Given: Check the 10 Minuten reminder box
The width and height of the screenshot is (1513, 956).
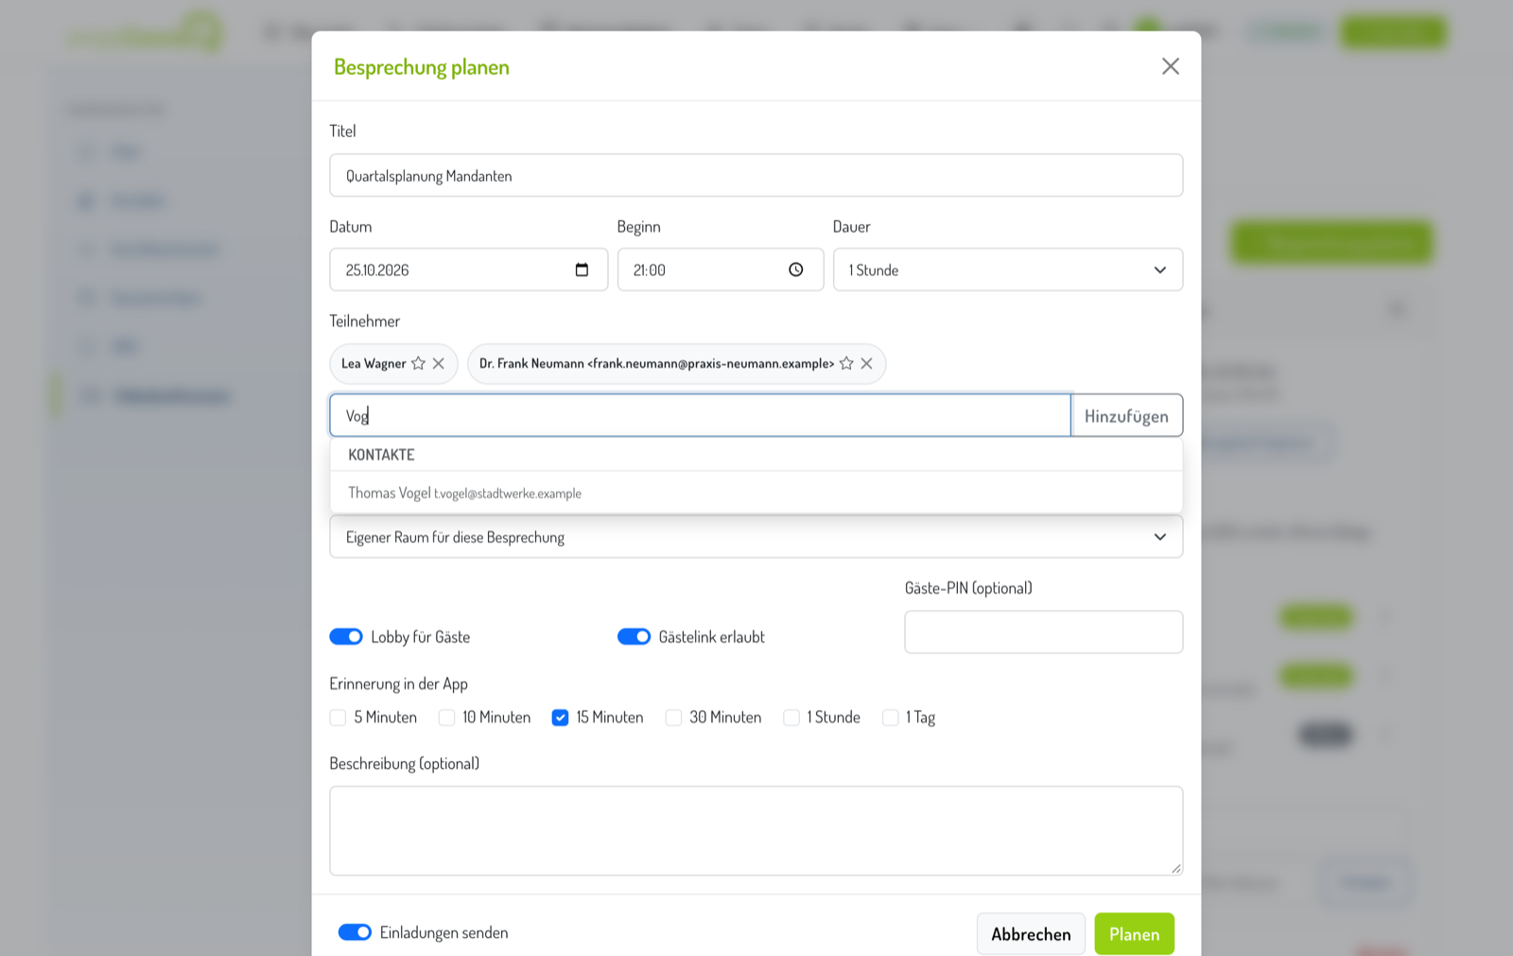Looking at the screenshot, I should [x=446, y=718].
